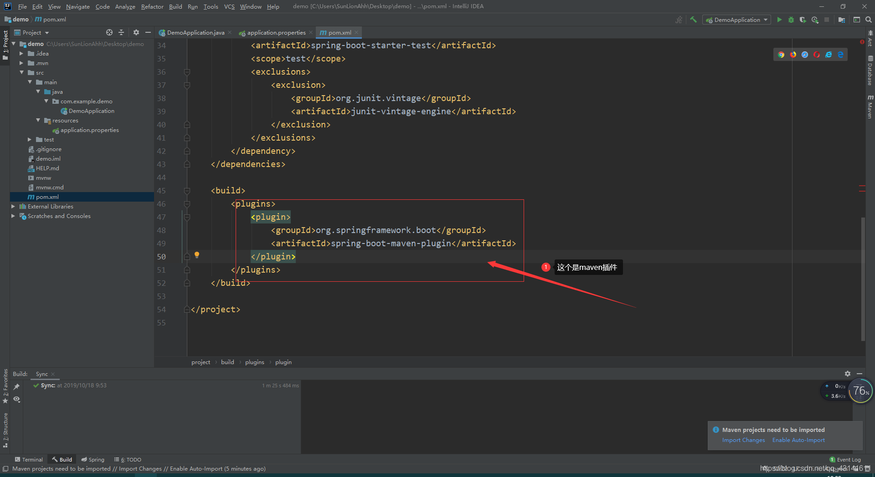Image resolution: width=875 pixels, height=477 pixels.
Task: Hide the Project tool window
Action: pos(148,32)
